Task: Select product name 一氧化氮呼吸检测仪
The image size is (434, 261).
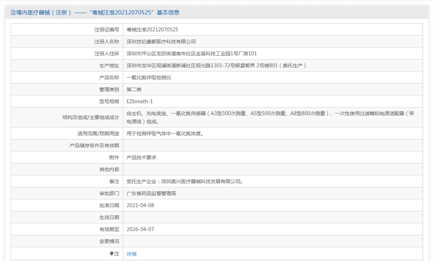Action: [149, 77]
